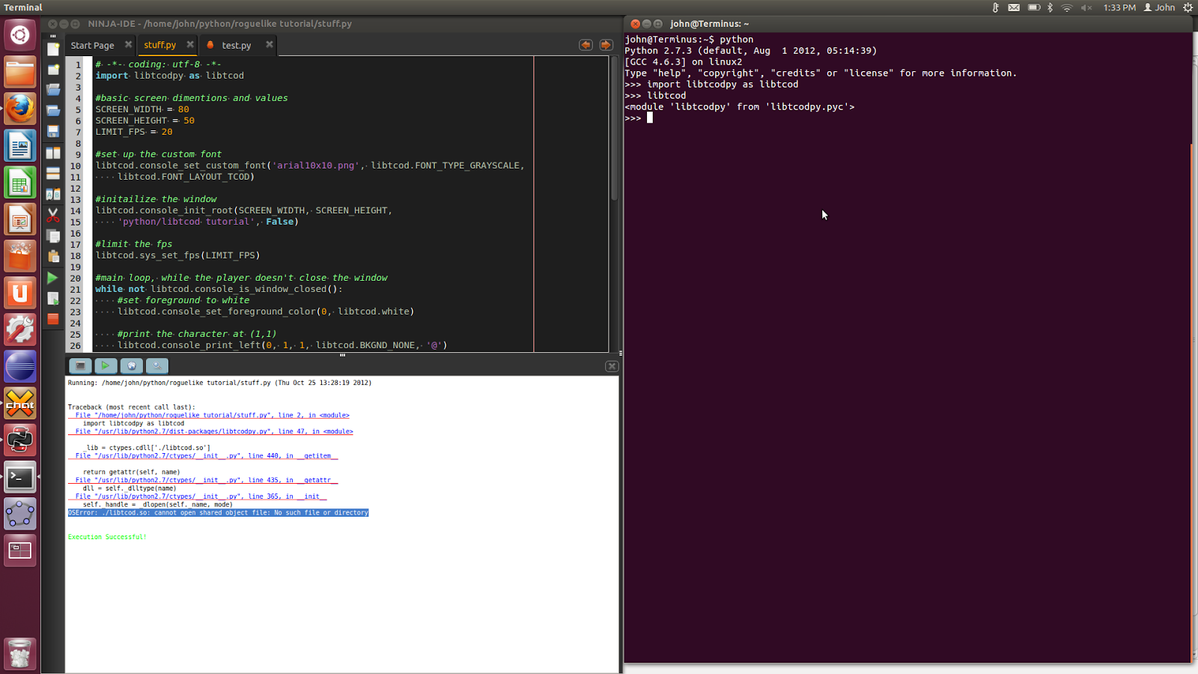This screenshot has height=674, width=1198.
Task: Launch Firefox from the Ubuntu dock
Action: click(x=20, y=109)
